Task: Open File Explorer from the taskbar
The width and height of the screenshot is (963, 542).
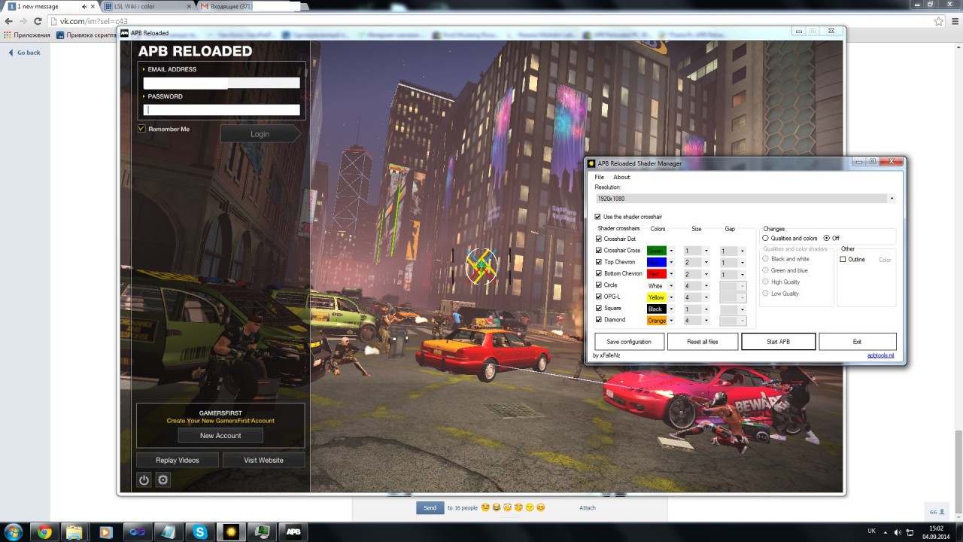Action: pyautogui.click(x=74, y=531)
